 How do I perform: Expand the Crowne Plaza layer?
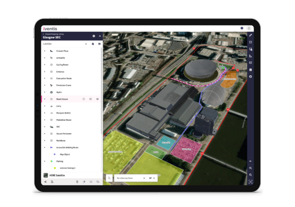pos(45,51)
